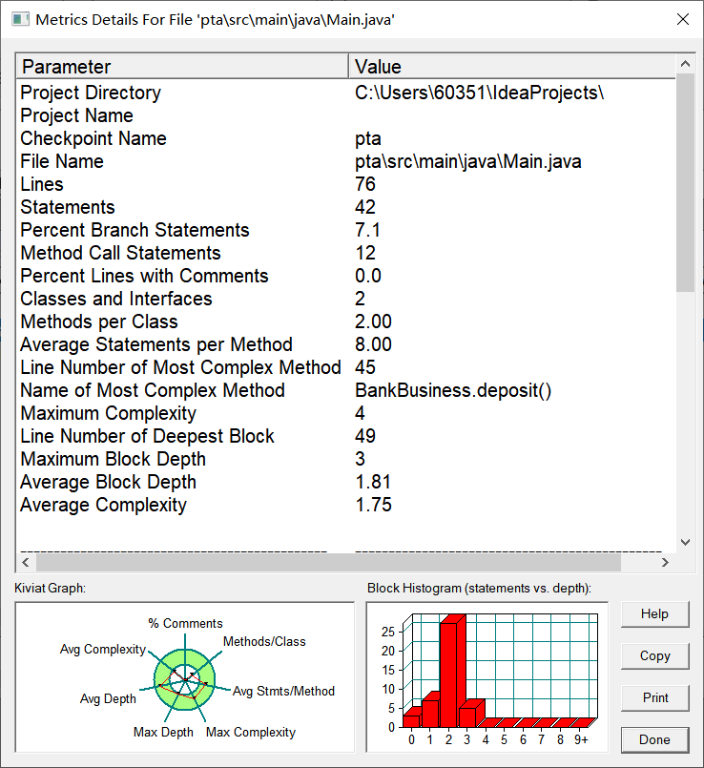This screenshot has height=768, width=704.
Task: Close the Metrics Details window
Action: coord(683,19)
